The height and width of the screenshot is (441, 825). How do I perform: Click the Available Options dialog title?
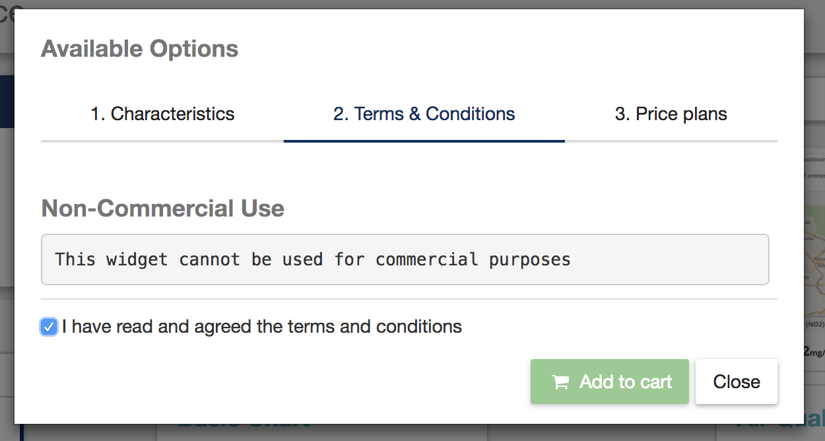point(140,49)
